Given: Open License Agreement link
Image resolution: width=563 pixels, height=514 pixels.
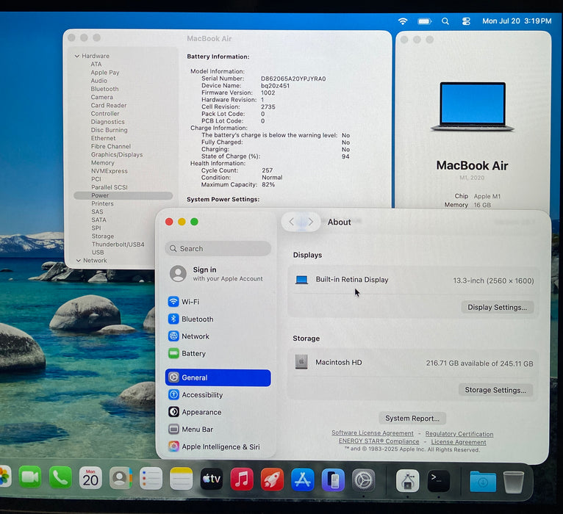Looking at the screenshot, I should 459,442.
